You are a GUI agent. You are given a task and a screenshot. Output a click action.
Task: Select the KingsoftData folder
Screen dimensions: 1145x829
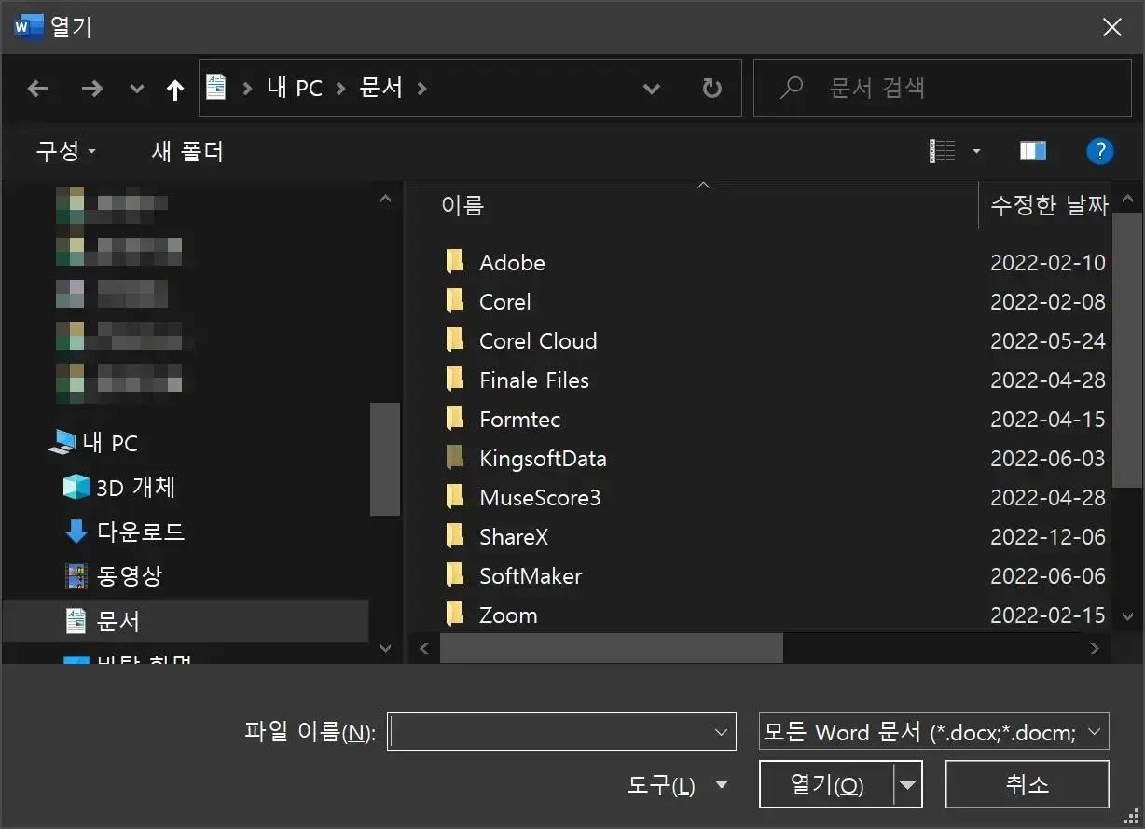coord(543,459)
